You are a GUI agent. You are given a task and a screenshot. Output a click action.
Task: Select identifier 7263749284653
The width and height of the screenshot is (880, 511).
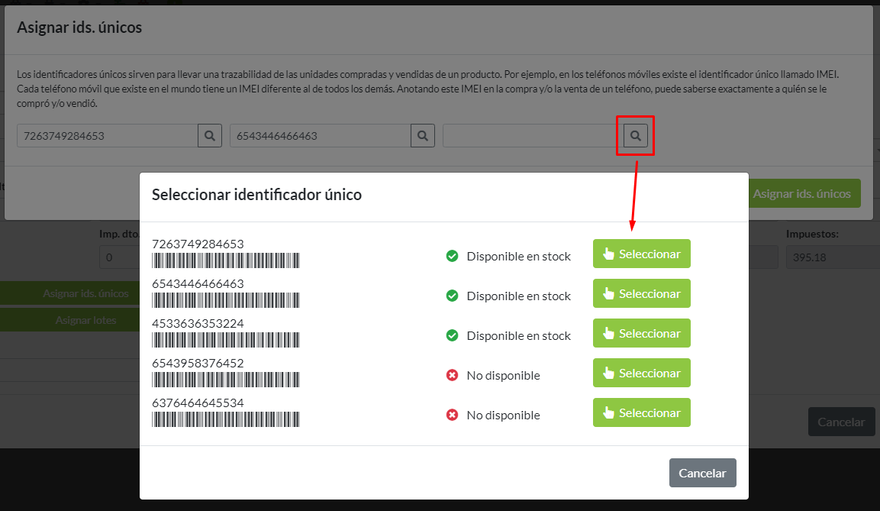click(641, 254)
